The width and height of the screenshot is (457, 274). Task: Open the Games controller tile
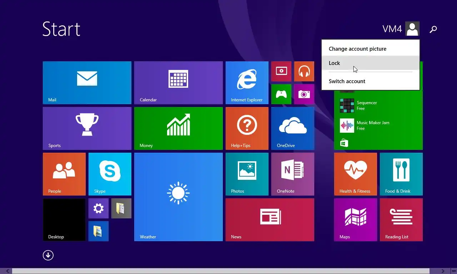click(281, 94)
